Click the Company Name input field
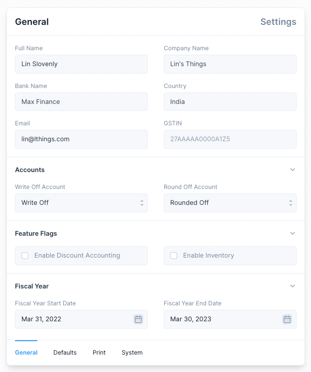Image resolution: width=311 pixels, height=372 pixels. coord(230,64)
